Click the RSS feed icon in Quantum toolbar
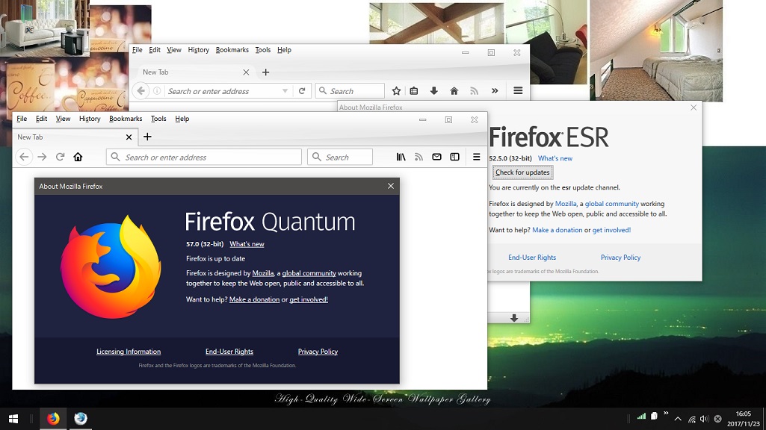766x430 pixels. (x=418, y=157)
